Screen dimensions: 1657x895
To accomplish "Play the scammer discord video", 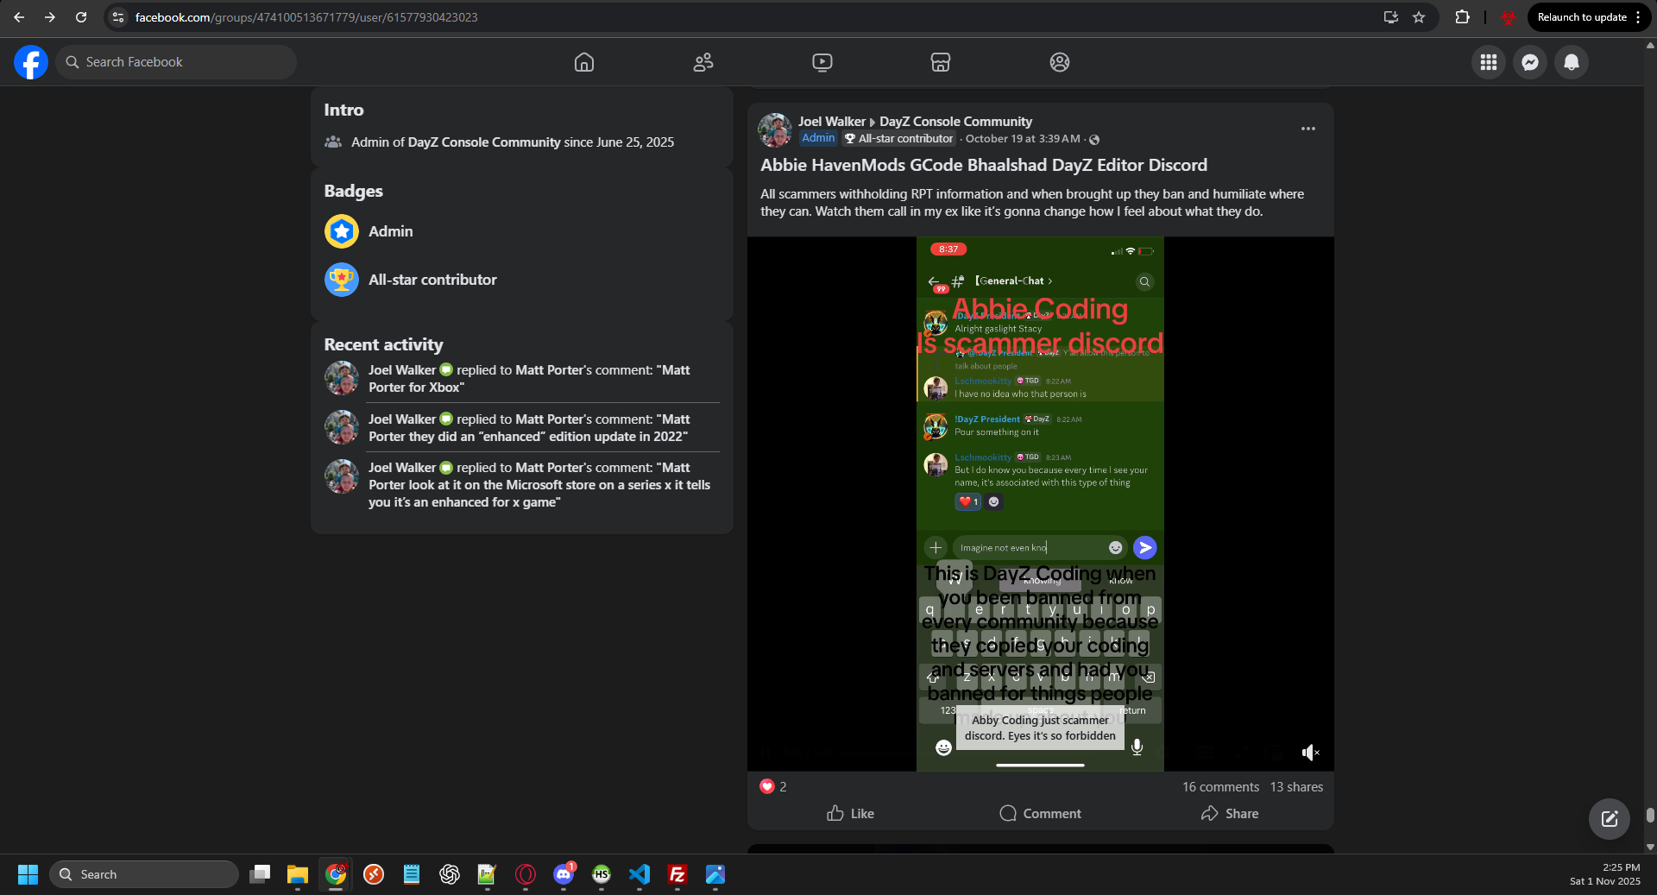I will point(1040,503).
